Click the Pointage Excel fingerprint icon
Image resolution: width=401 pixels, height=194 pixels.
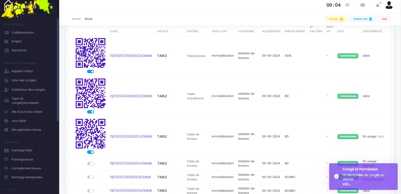click(x=6, y=159)
